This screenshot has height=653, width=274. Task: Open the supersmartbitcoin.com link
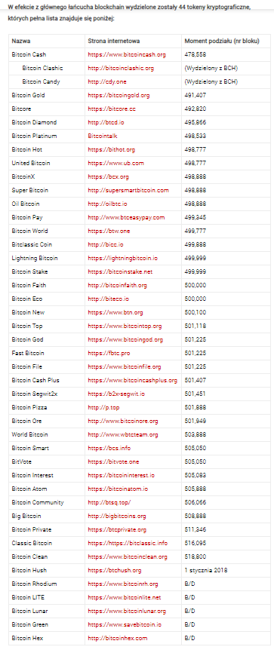coord(128,190)
